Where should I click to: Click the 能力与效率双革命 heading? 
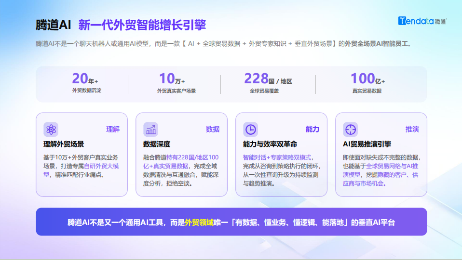(270, 144)
